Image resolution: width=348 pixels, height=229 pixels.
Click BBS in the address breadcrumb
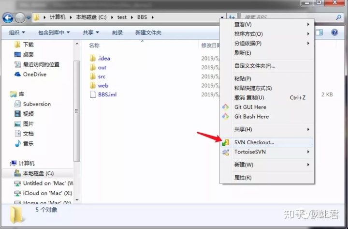(x=142, y=17)
